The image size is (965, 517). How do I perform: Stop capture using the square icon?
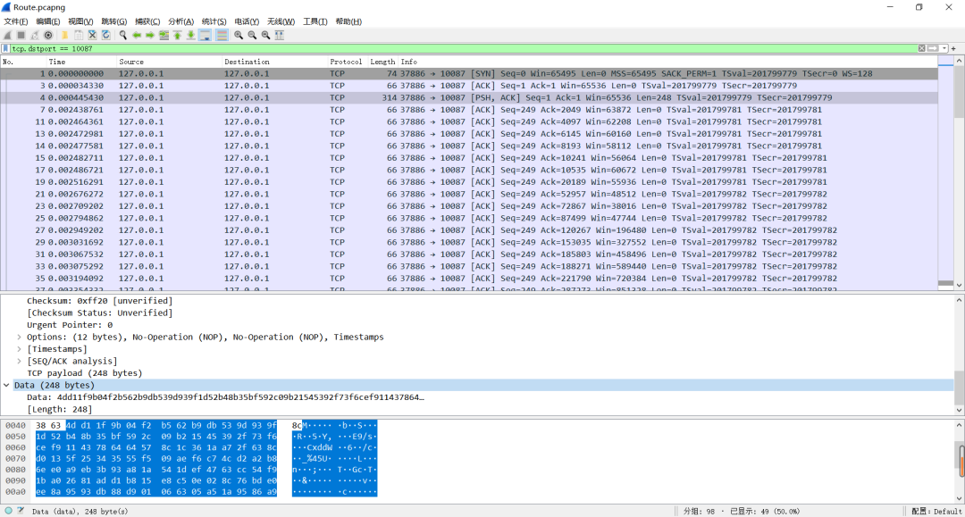click(21, 35)
